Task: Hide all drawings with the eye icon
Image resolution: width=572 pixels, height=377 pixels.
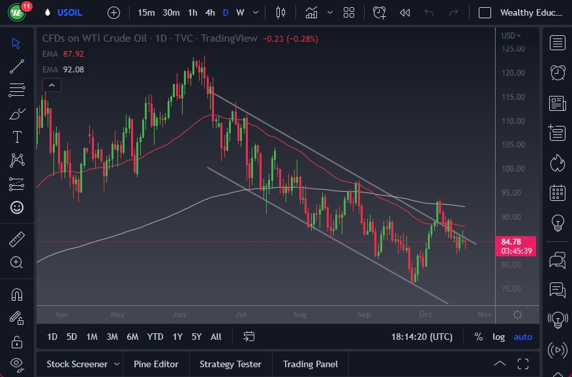Action: point(18,365)
